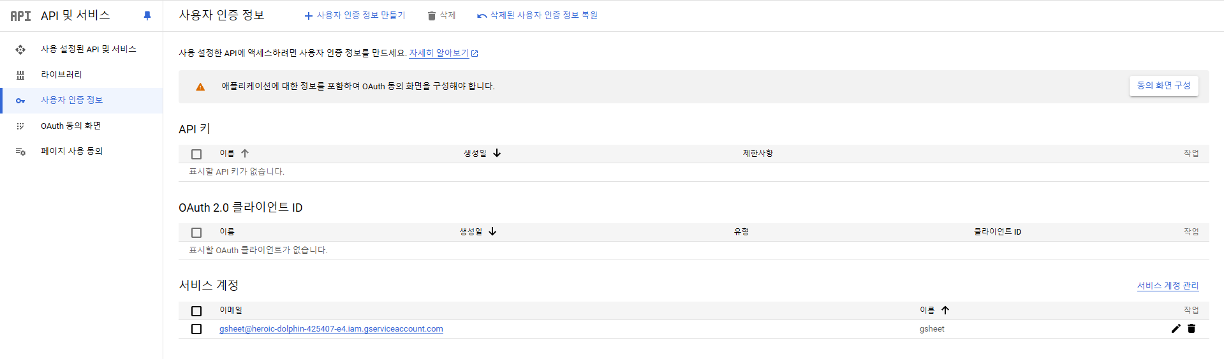
Task: Tick the select-all checkbox in API 키 table
Action: pos(196,154)
